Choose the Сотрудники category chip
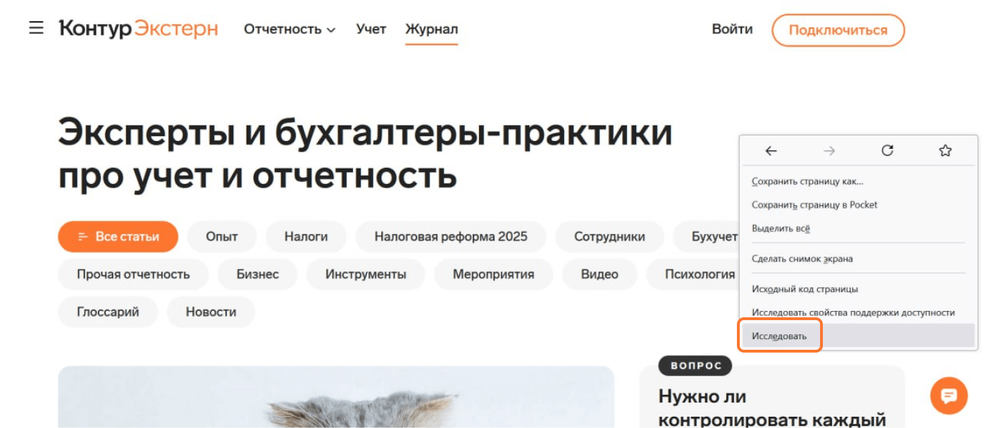This screenshot has height=428, width=999. pyautogui.click(x=609, y=237)
